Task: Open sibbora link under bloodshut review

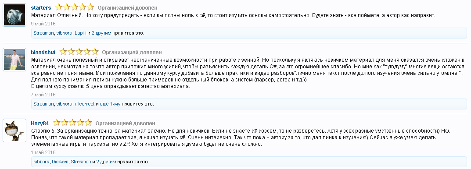Action: click(x=64, y=104)
